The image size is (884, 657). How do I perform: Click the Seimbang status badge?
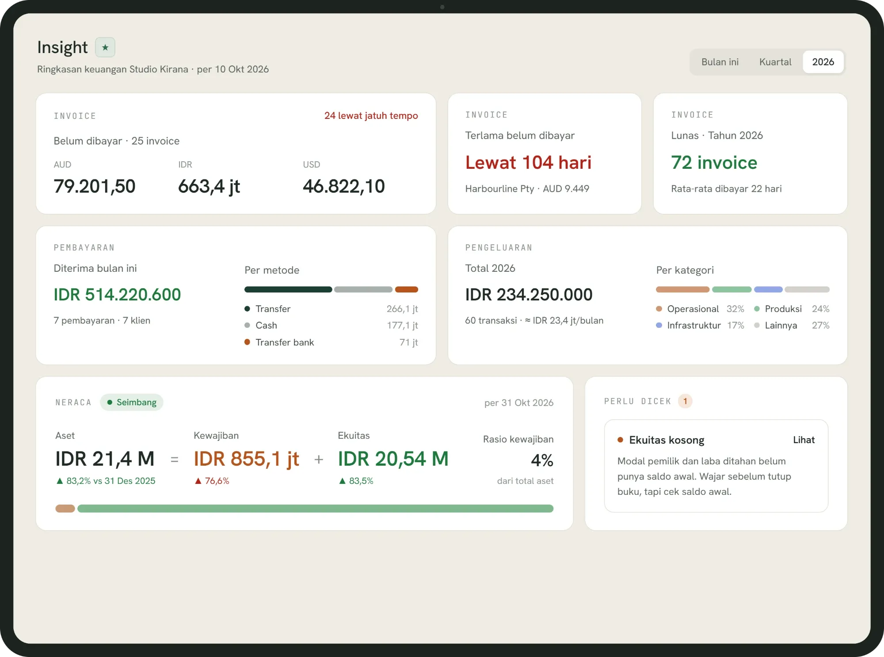[x=132, y=402]
